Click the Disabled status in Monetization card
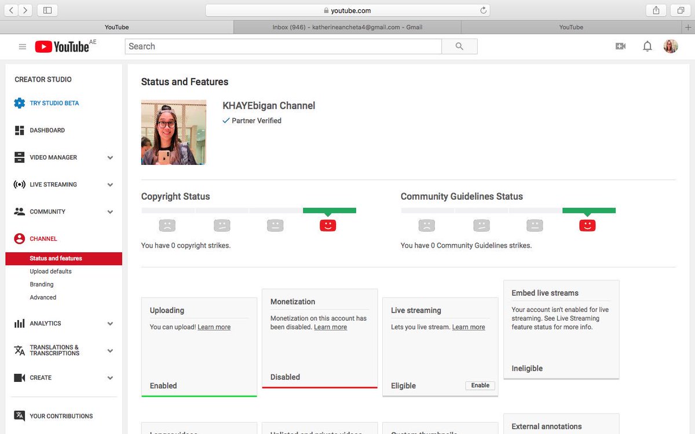Viewport: 695px width, 434px height. click(x=286, y=377)
